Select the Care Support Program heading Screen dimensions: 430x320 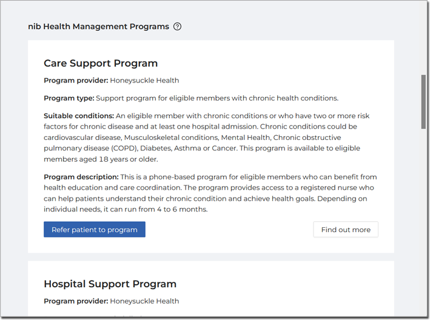click(x=101, y=63)
